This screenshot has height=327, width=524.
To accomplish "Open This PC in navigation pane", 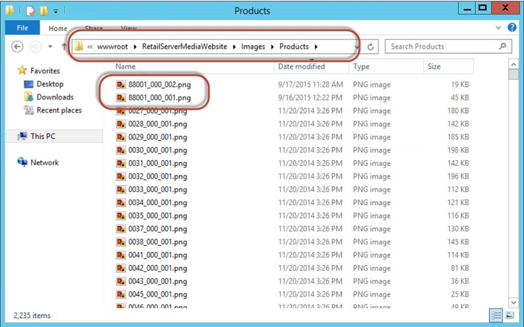I will pyautogui.click(x=43, y=136).
